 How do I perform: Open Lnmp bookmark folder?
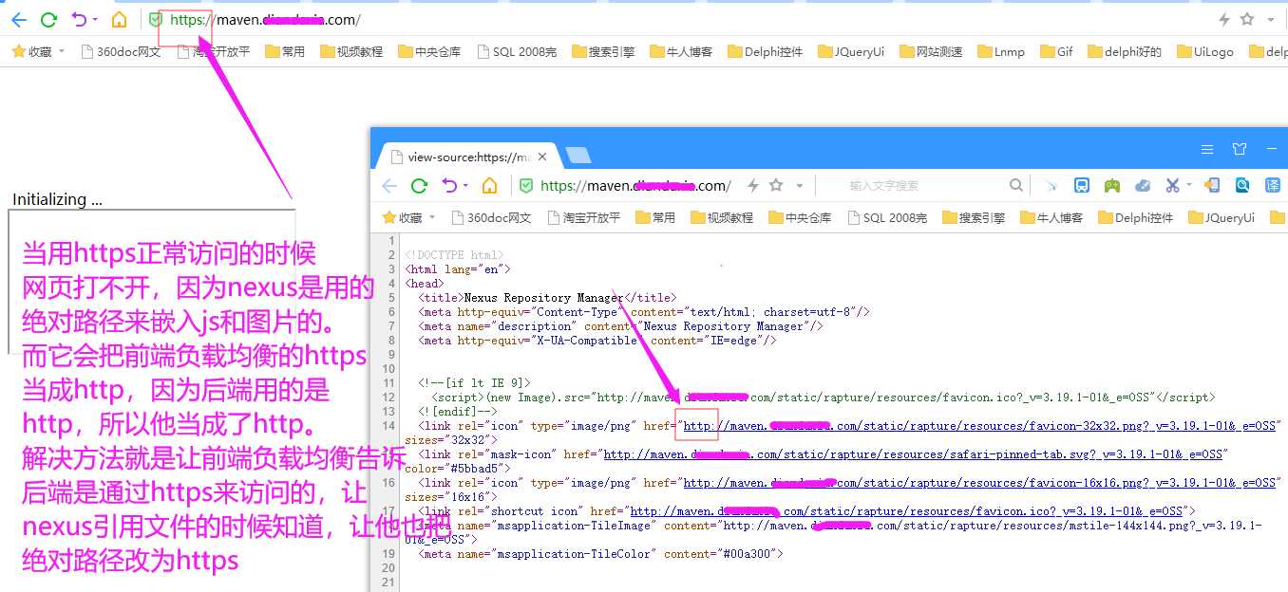1000,51
